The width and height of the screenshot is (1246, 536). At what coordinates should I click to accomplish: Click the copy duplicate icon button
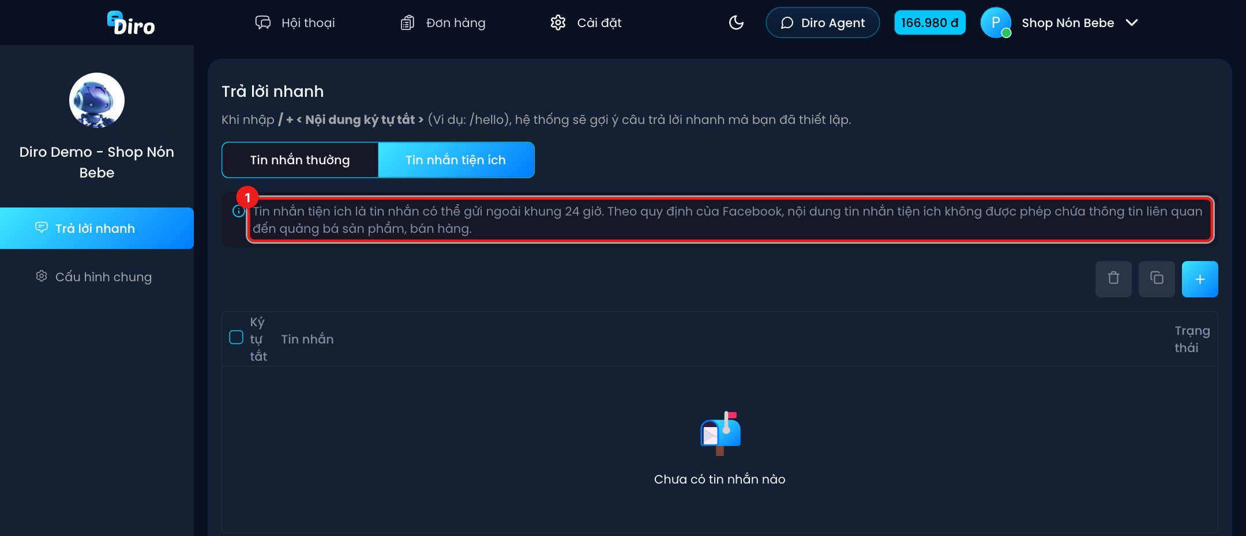tap(1157, 279)
